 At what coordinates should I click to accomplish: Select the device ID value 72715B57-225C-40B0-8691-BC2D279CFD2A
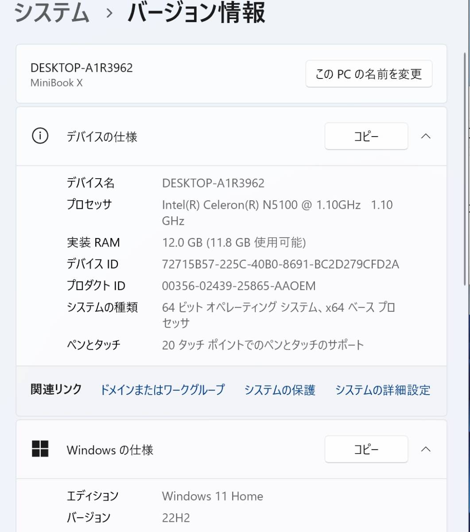[x=280, y=265]
